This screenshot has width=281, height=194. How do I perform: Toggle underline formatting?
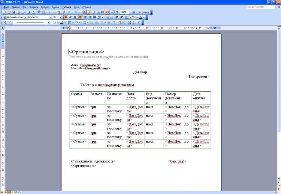pos(75,17)
